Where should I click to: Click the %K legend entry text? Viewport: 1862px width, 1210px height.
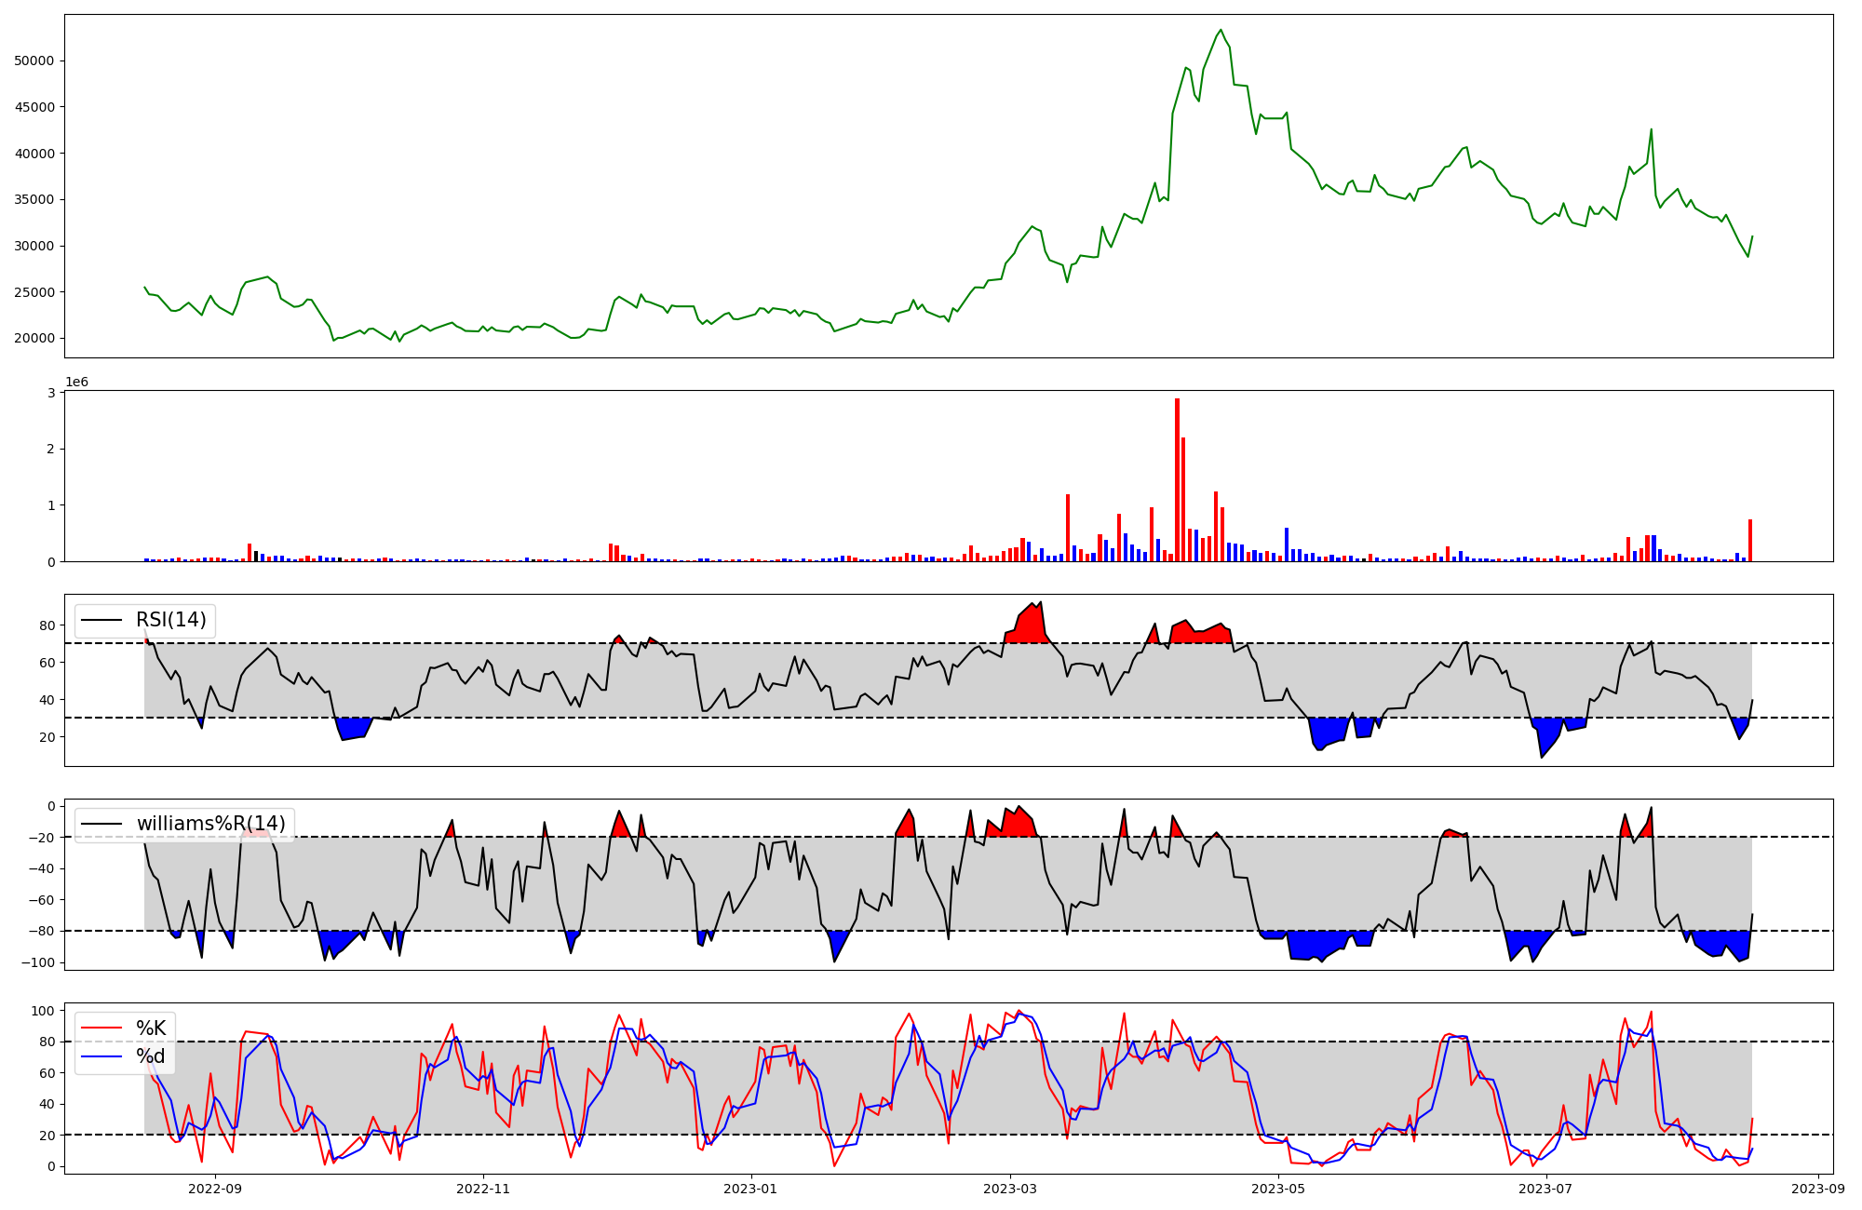pos(151,1028)
